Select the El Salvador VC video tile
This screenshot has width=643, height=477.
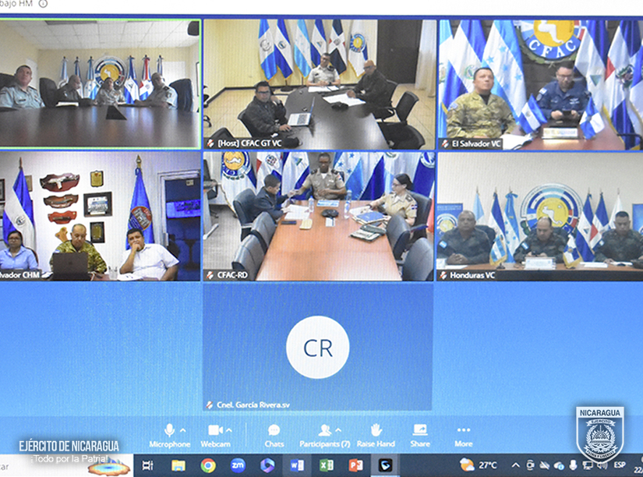[539, 84]
